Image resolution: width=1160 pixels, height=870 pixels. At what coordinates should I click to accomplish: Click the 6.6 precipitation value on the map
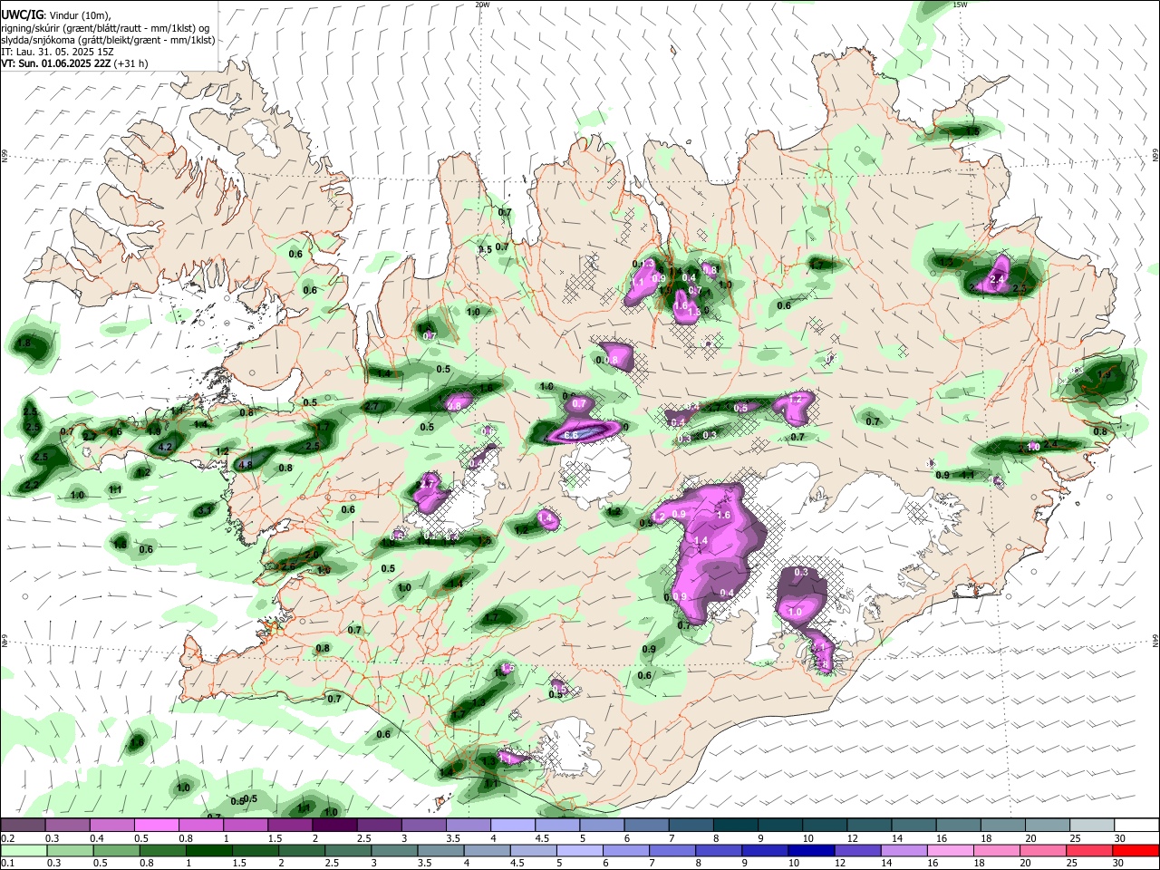pyautogui.click(x=571, y=436)
